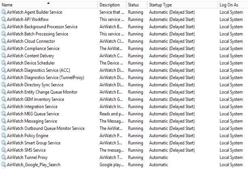The image size is (248, 169).
Task: Click the AirWatch Messaging Service gear icon
Action: (x=4, y=121)
